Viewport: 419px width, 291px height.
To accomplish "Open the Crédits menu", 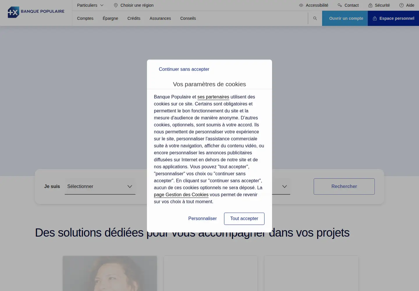I will point(134,18).
